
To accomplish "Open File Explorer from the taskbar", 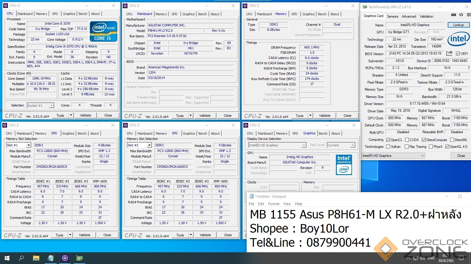I will 36,258.
